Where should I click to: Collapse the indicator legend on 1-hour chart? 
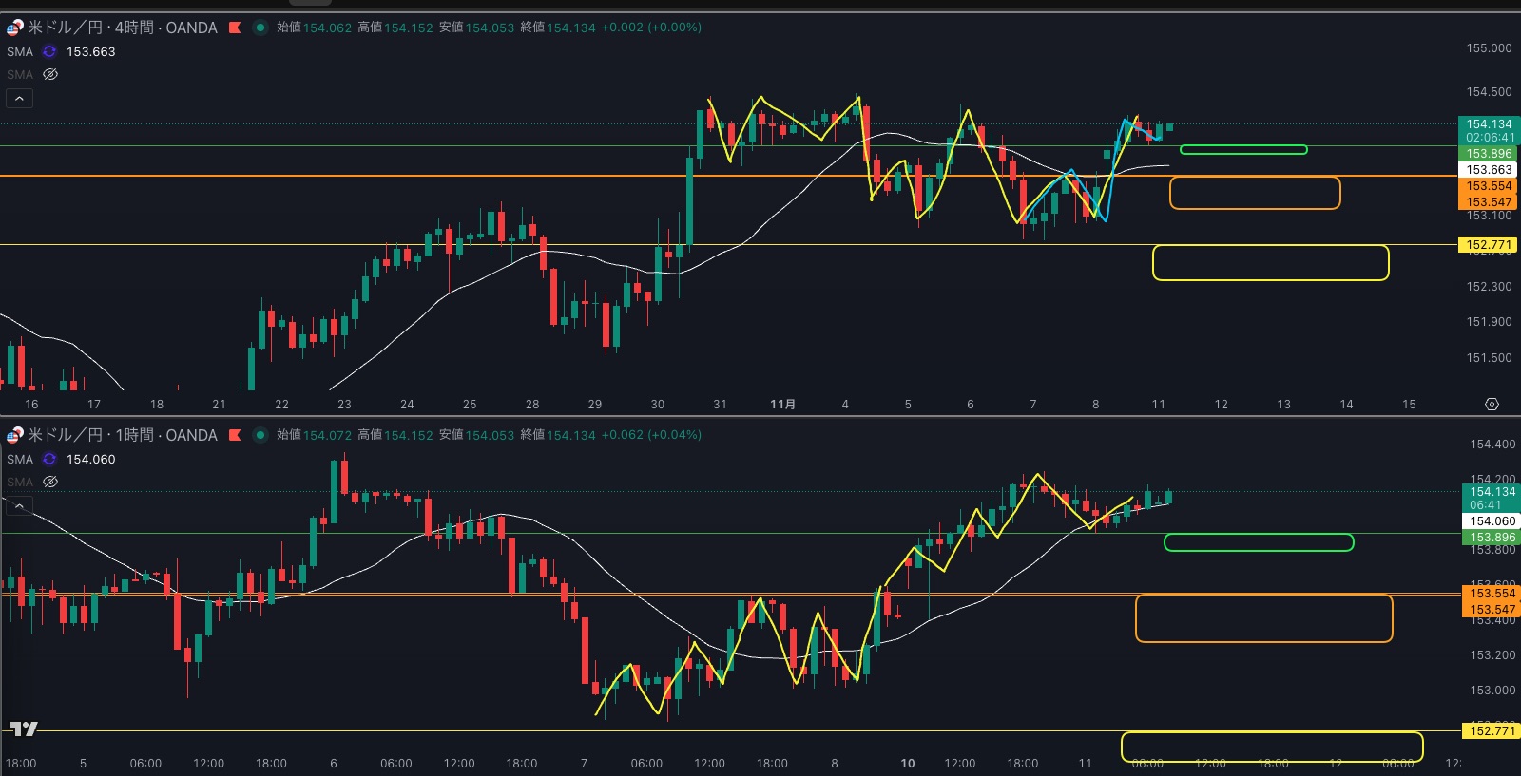tap(19, 505)
